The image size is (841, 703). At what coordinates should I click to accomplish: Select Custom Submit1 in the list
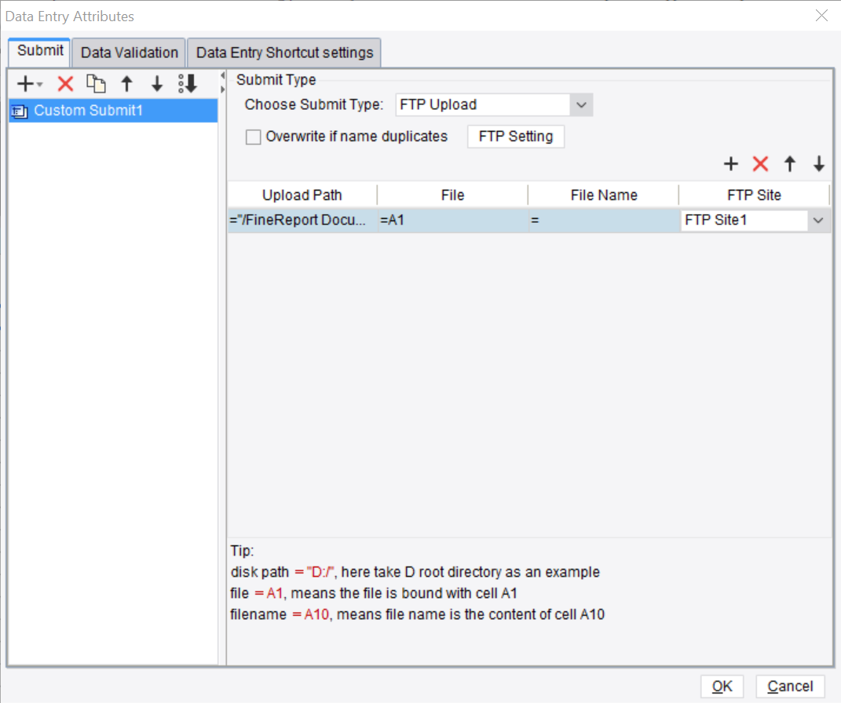click(x=113, y=111)
